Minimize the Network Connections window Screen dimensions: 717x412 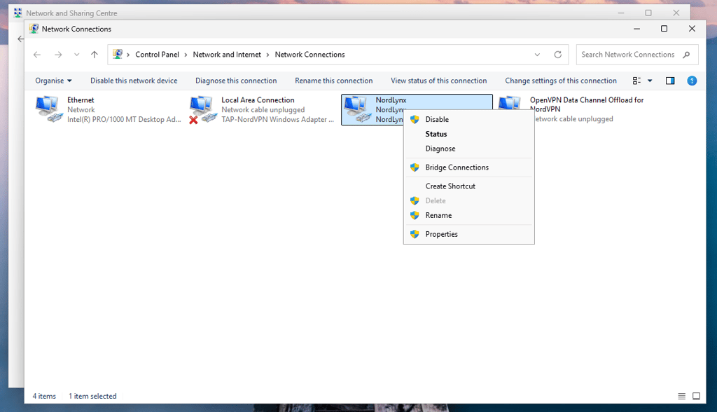(636, 29)
